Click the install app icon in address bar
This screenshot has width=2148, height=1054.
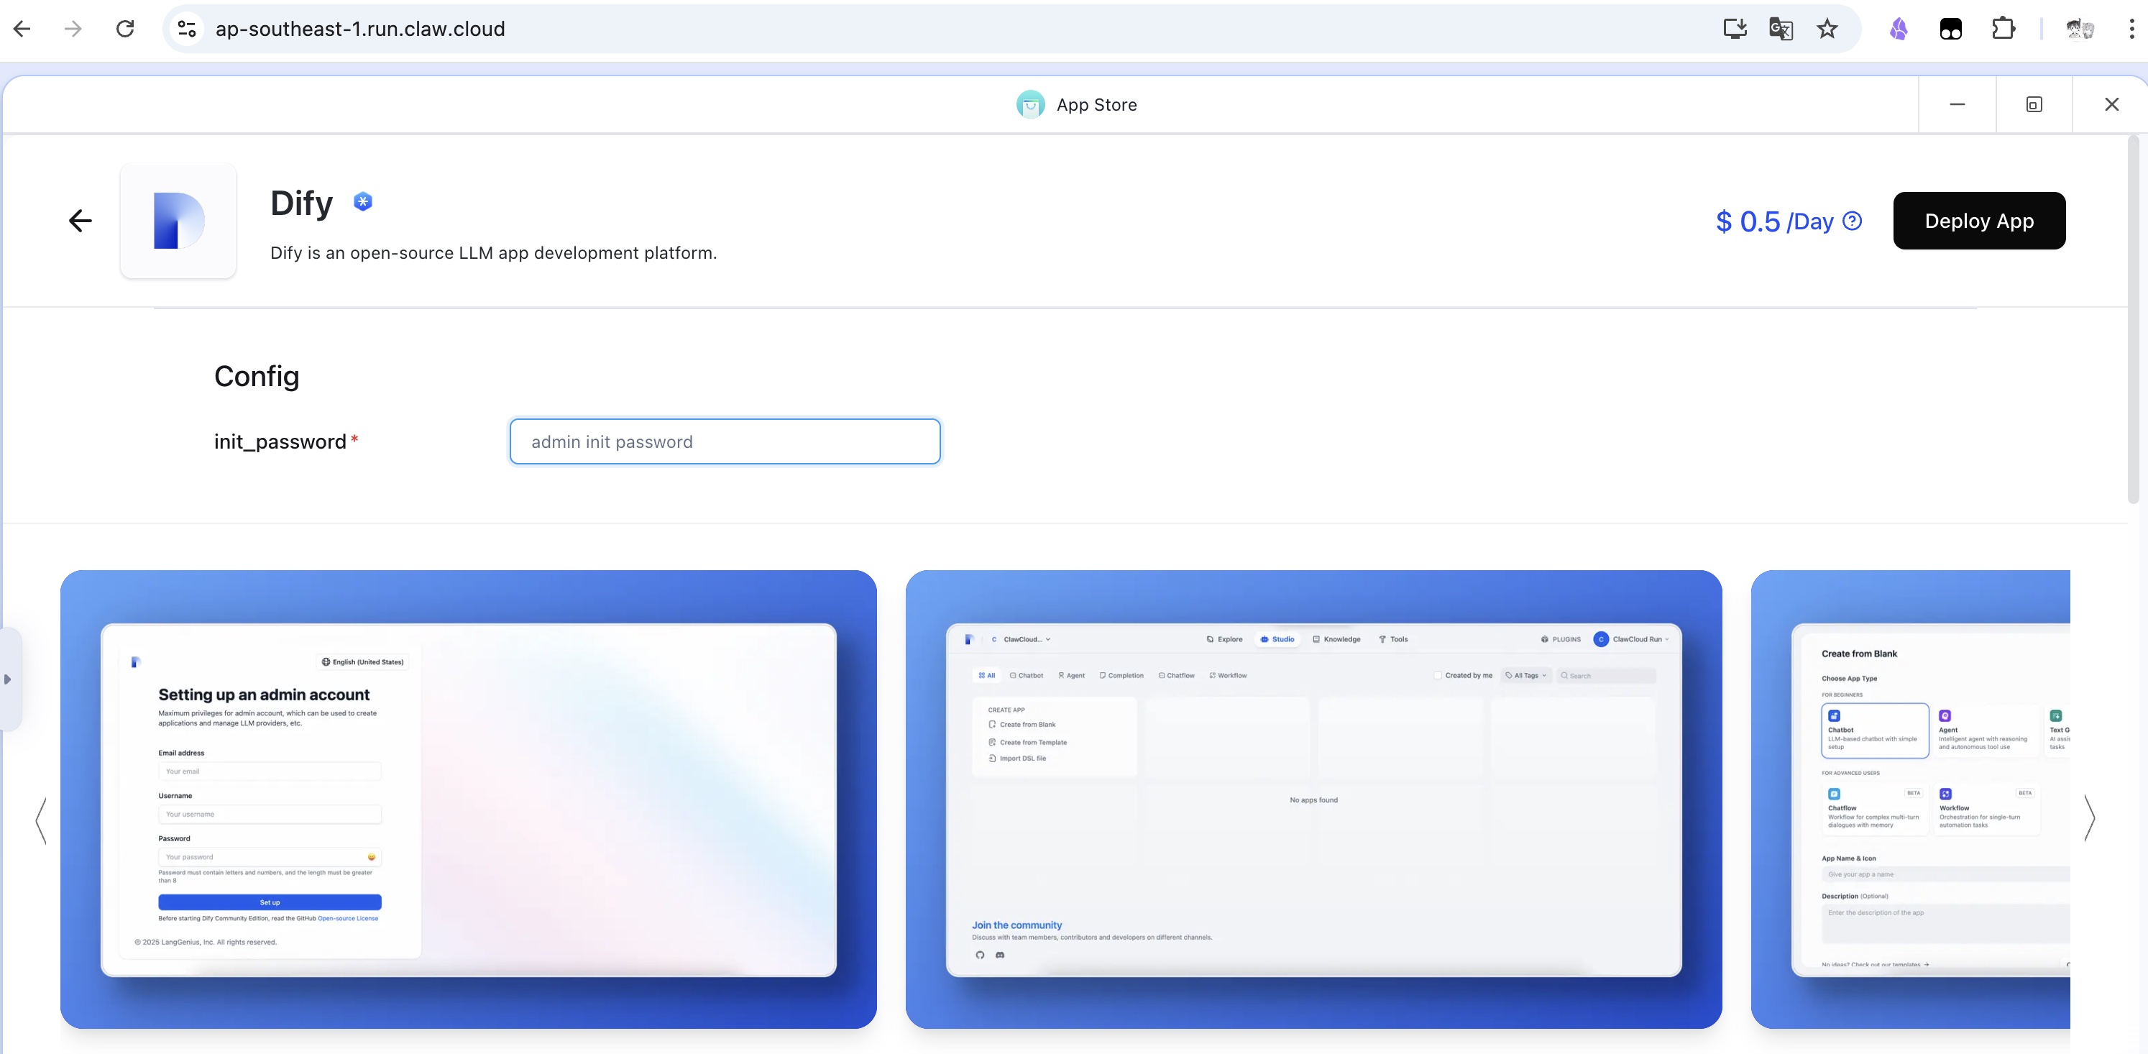1735,29
